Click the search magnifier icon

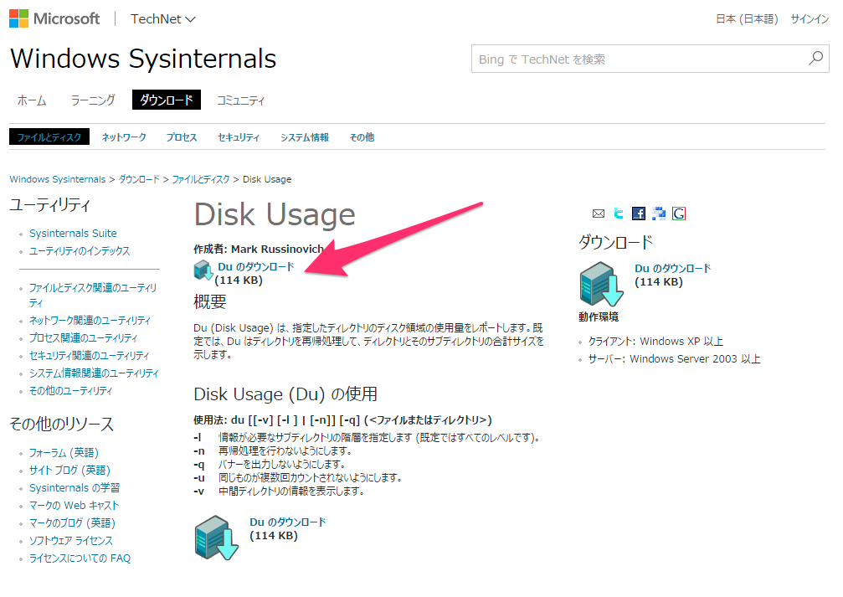[x=815, y=58]
